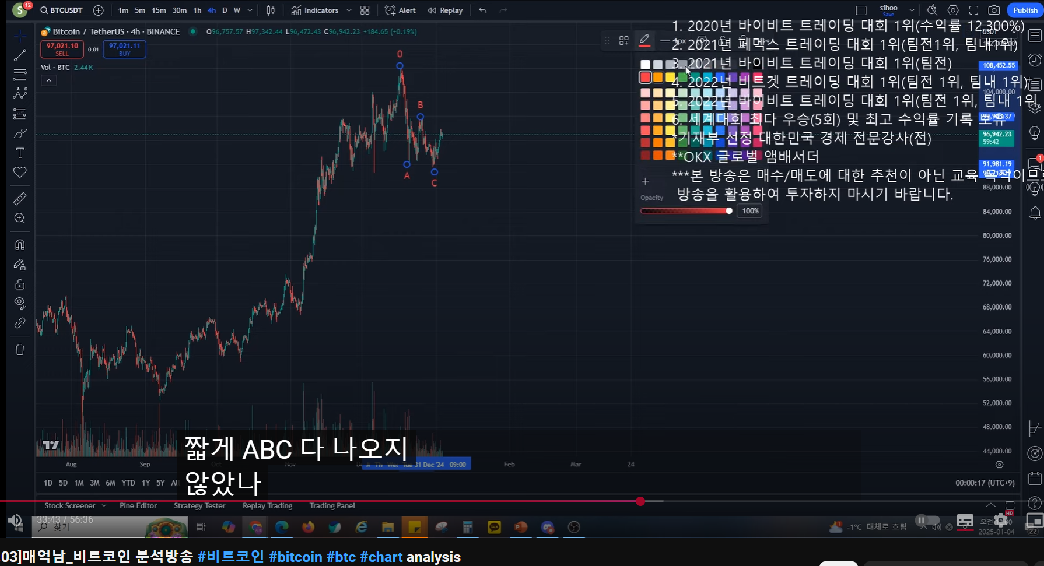This screenshot has height=566, width=1044.
Task: Open chart settings gear in top bar
Action: (953, 10)
